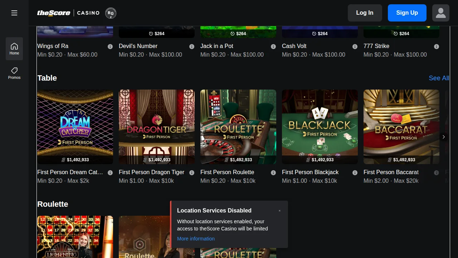Screen dimensions: 458x258
Task: Open See All for Table games
Action: (x=439, y=78)
